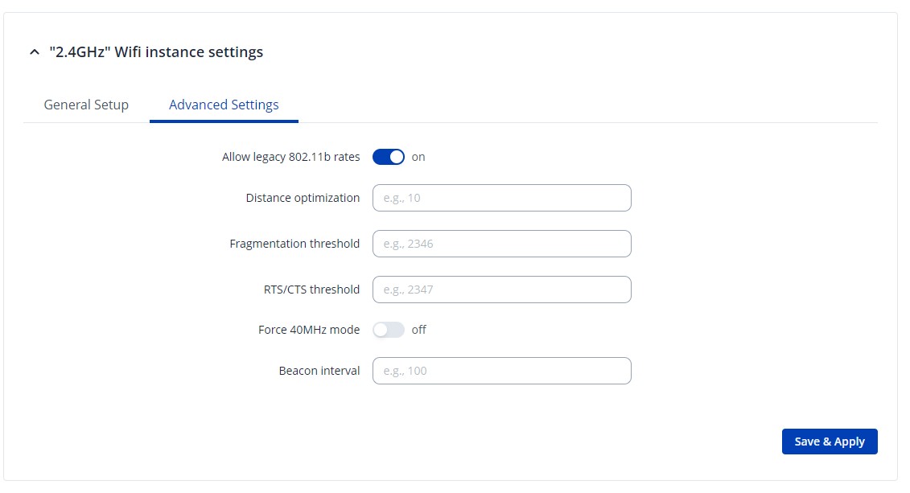Select the Advanced Settings tab
The width and height of the screenshot is (910, 493).
click(x=224, y=105)
